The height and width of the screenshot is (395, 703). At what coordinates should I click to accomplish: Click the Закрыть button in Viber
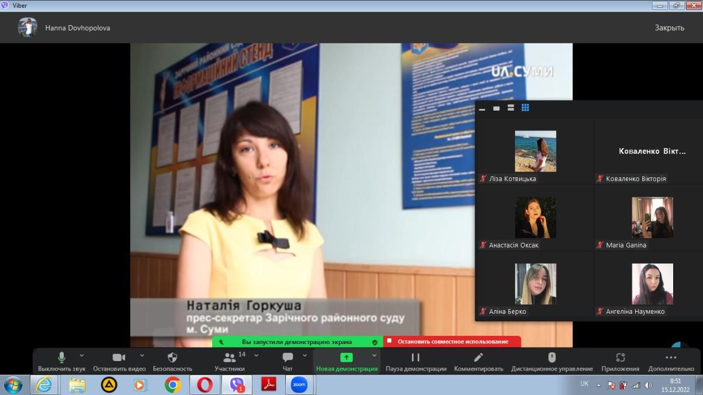point(669,28)
